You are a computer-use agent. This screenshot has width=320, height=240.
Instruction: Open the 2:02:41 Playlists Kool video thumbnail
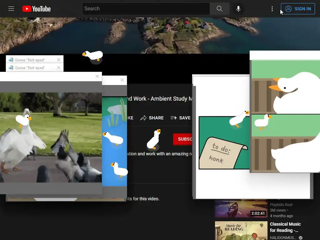pos(241,208)
